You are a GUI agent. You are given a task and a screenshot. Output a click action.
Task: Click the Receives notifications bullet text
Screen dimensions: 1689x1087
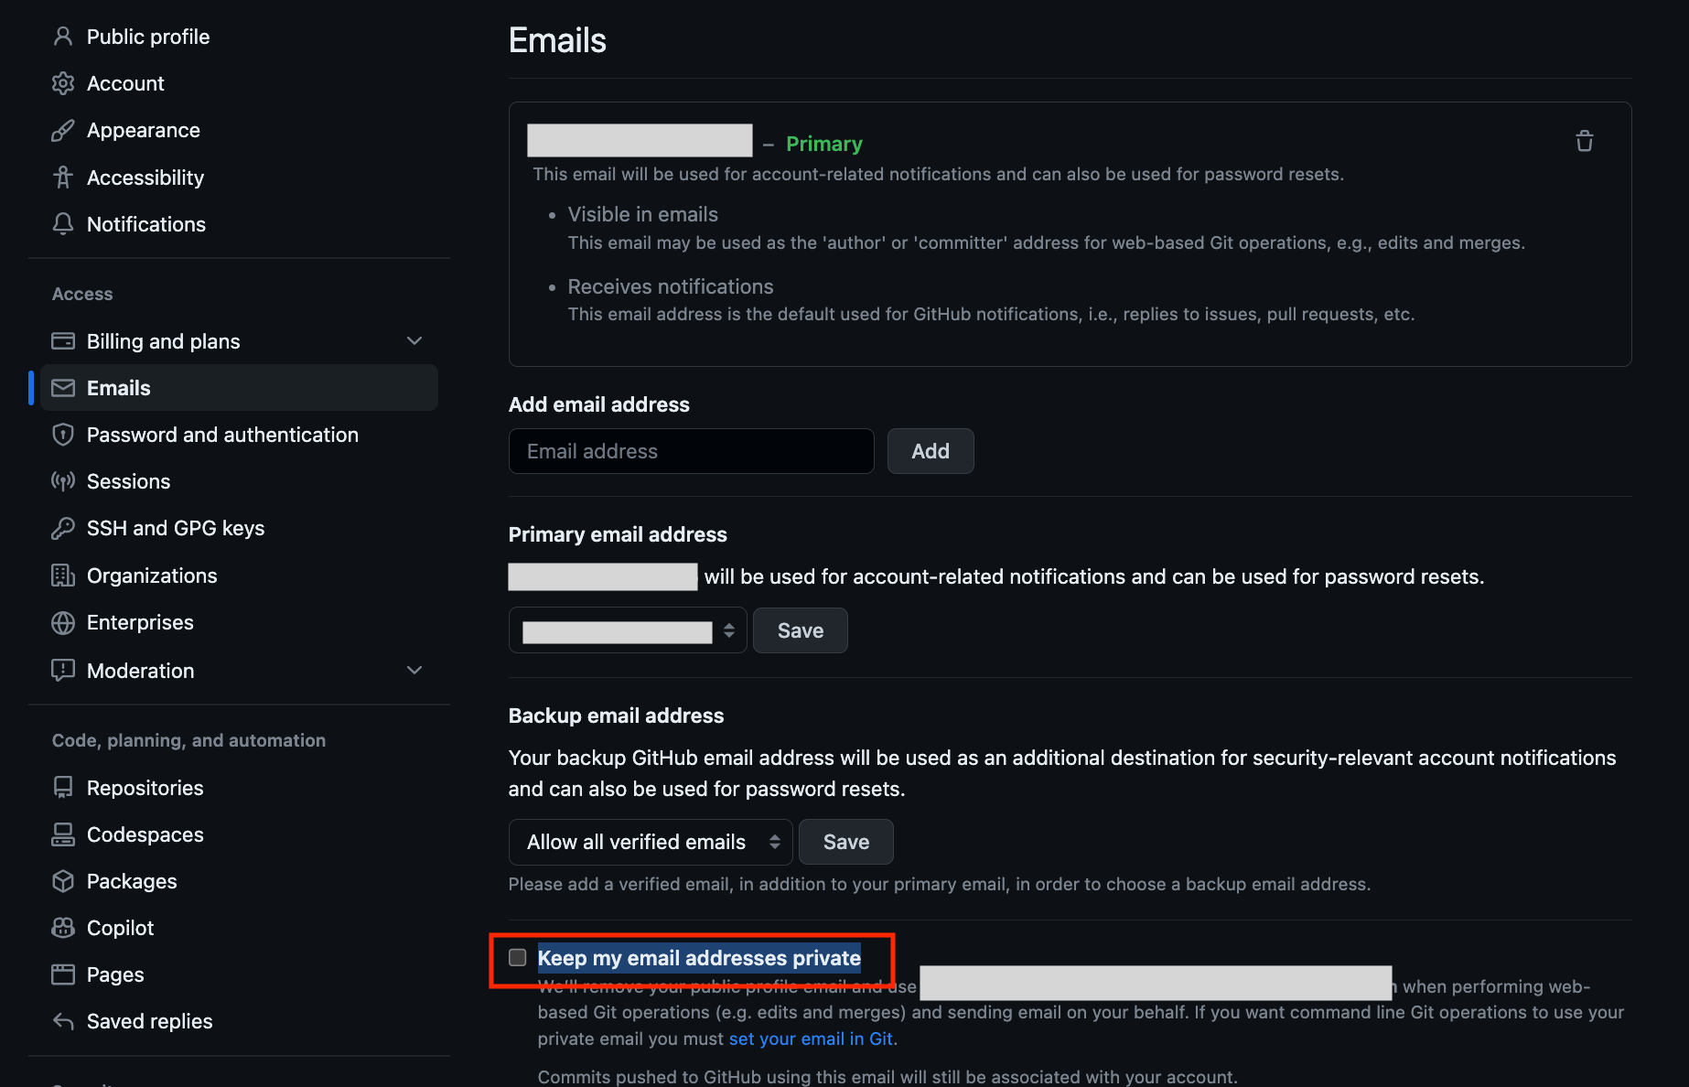click(x=671, y=286)
